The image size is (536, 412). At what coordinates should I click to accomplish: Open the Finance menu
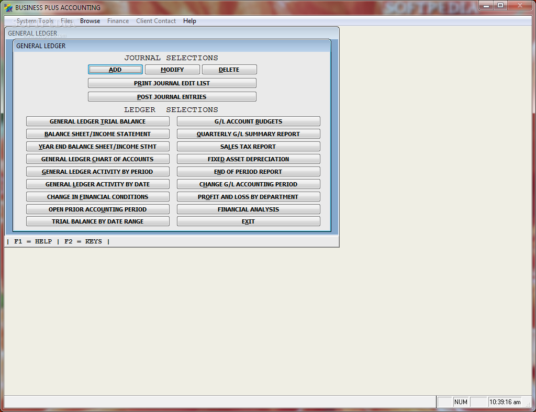point(118,21)
